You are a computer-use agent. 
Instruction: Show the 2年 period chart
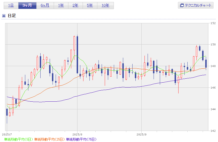coord(76,5)
